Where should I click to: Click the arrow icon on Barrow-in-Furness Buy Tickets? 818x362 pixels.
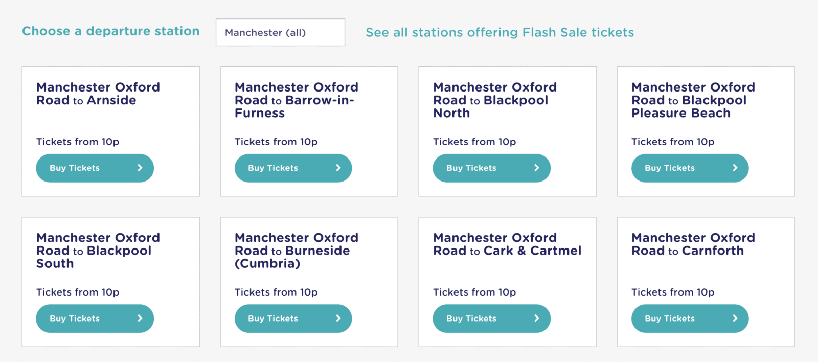338,168
